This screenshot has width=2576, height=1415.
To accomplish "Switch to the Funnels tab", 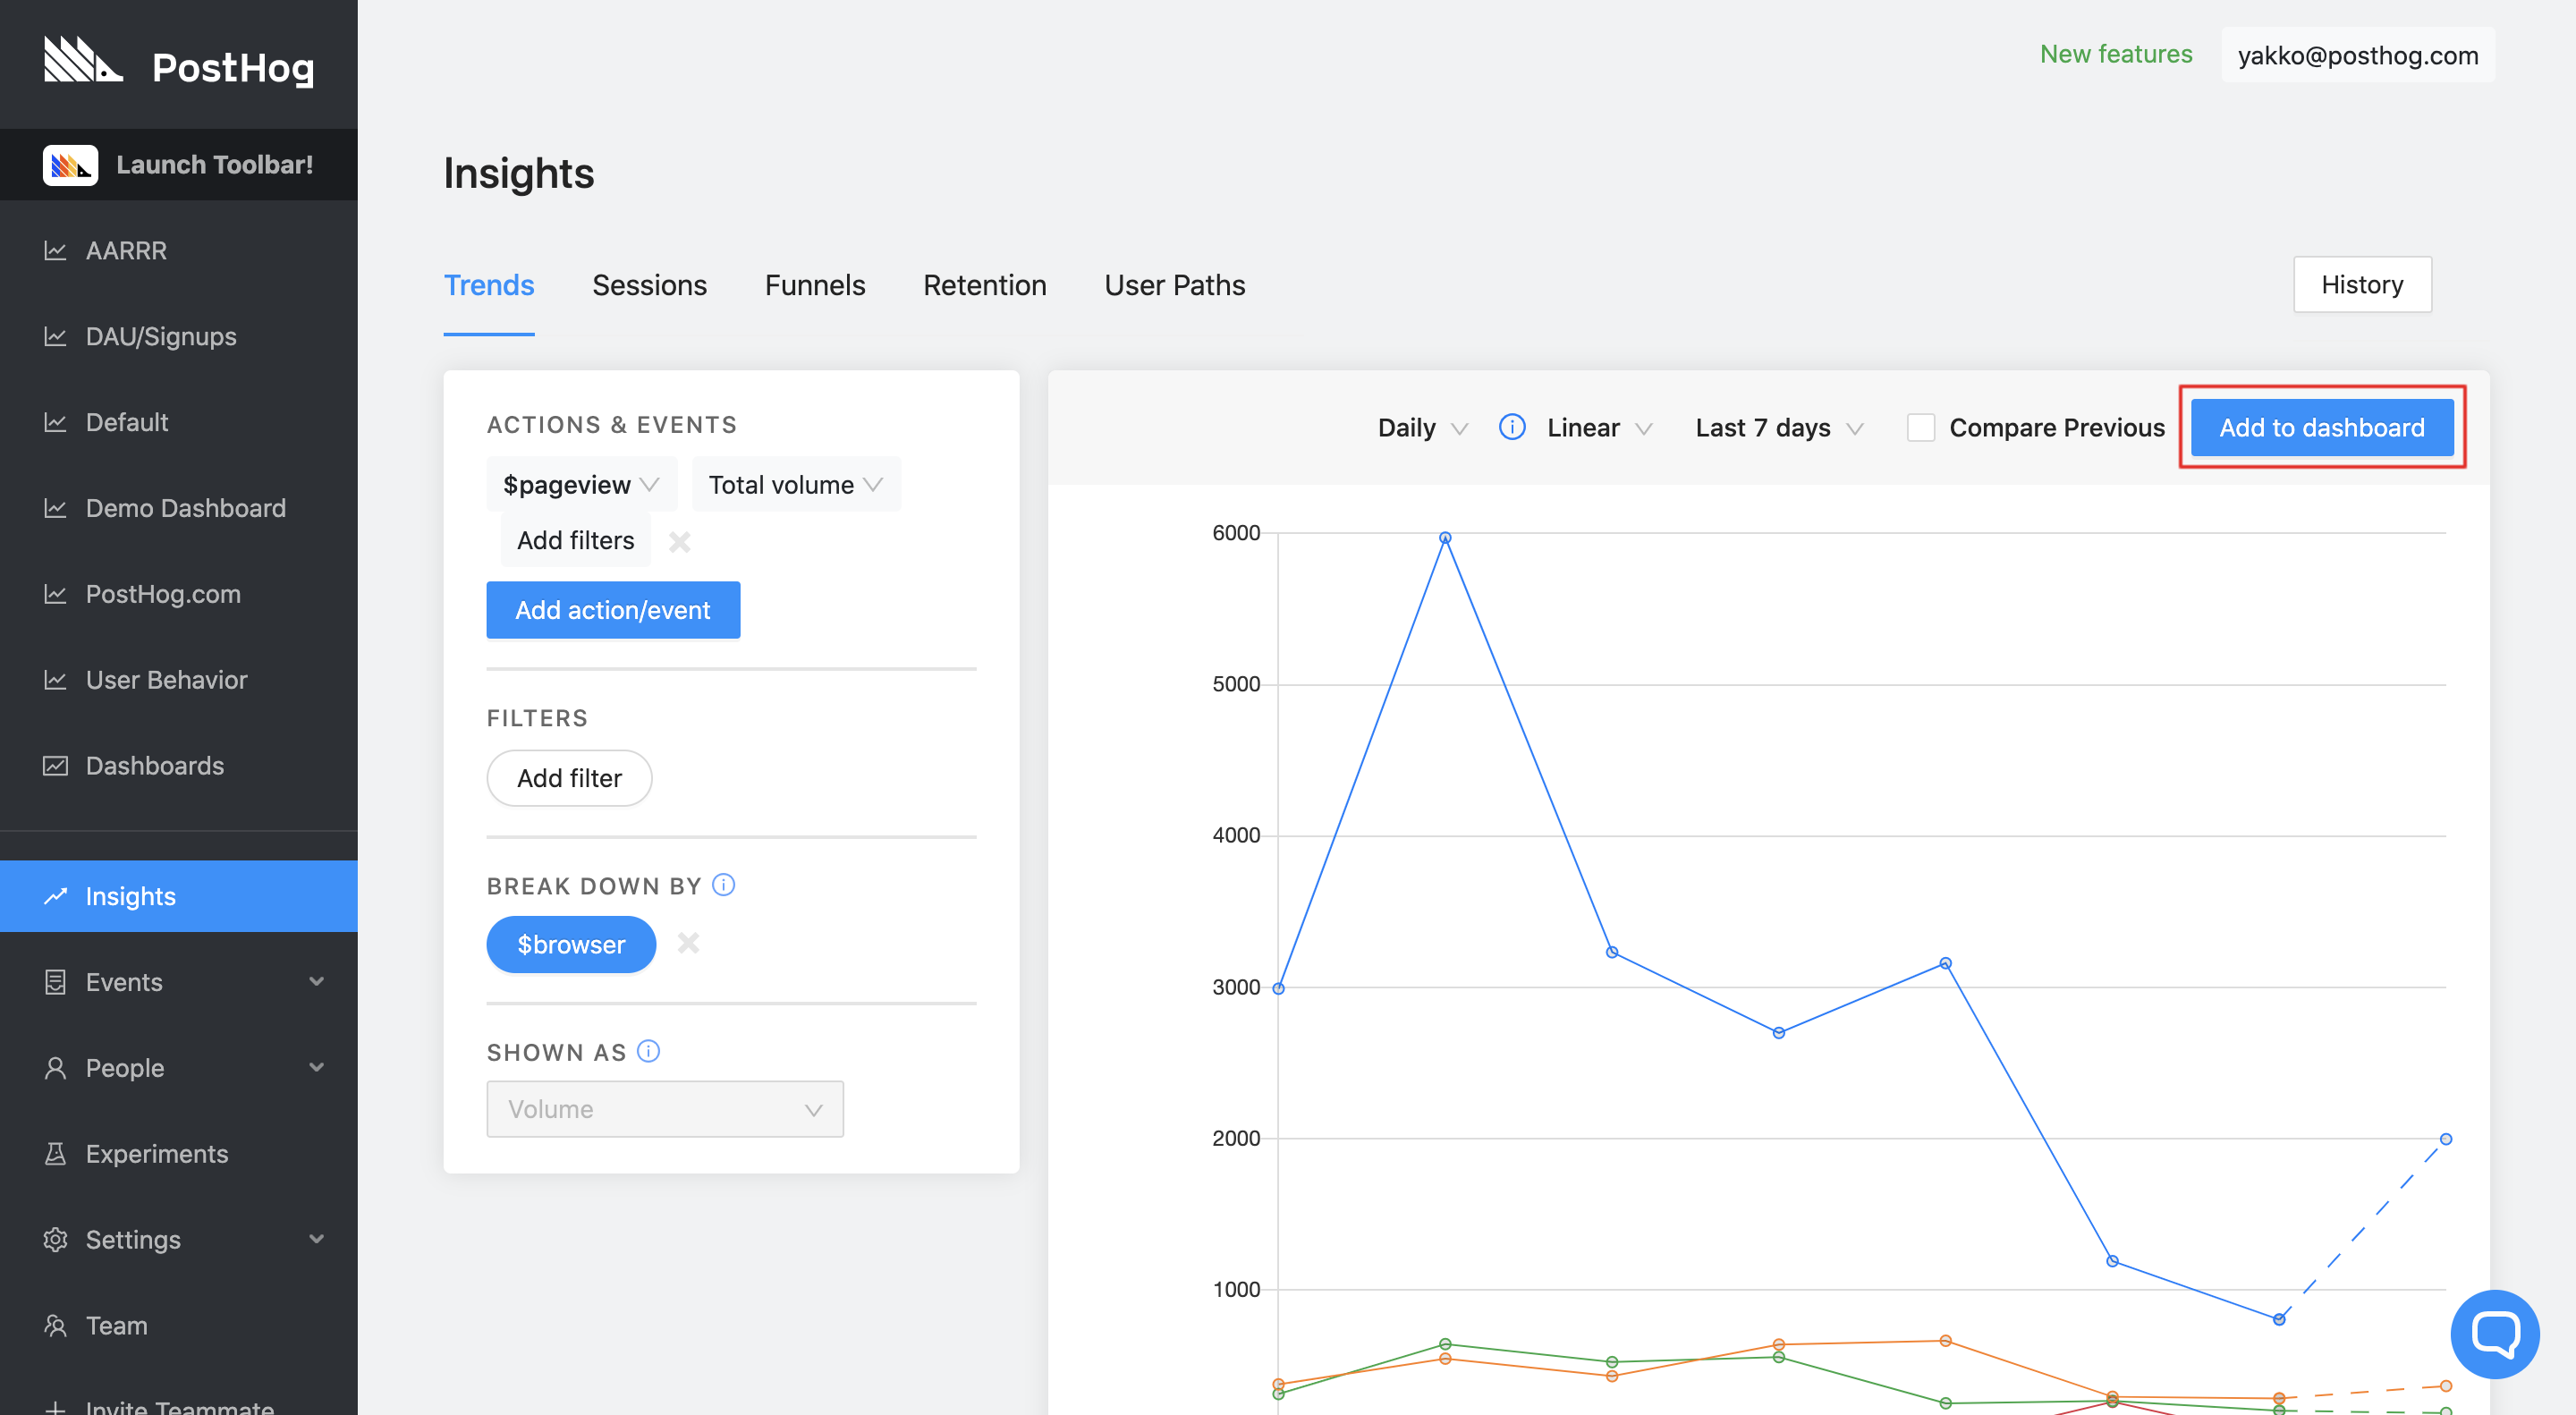I will point(814,286).
